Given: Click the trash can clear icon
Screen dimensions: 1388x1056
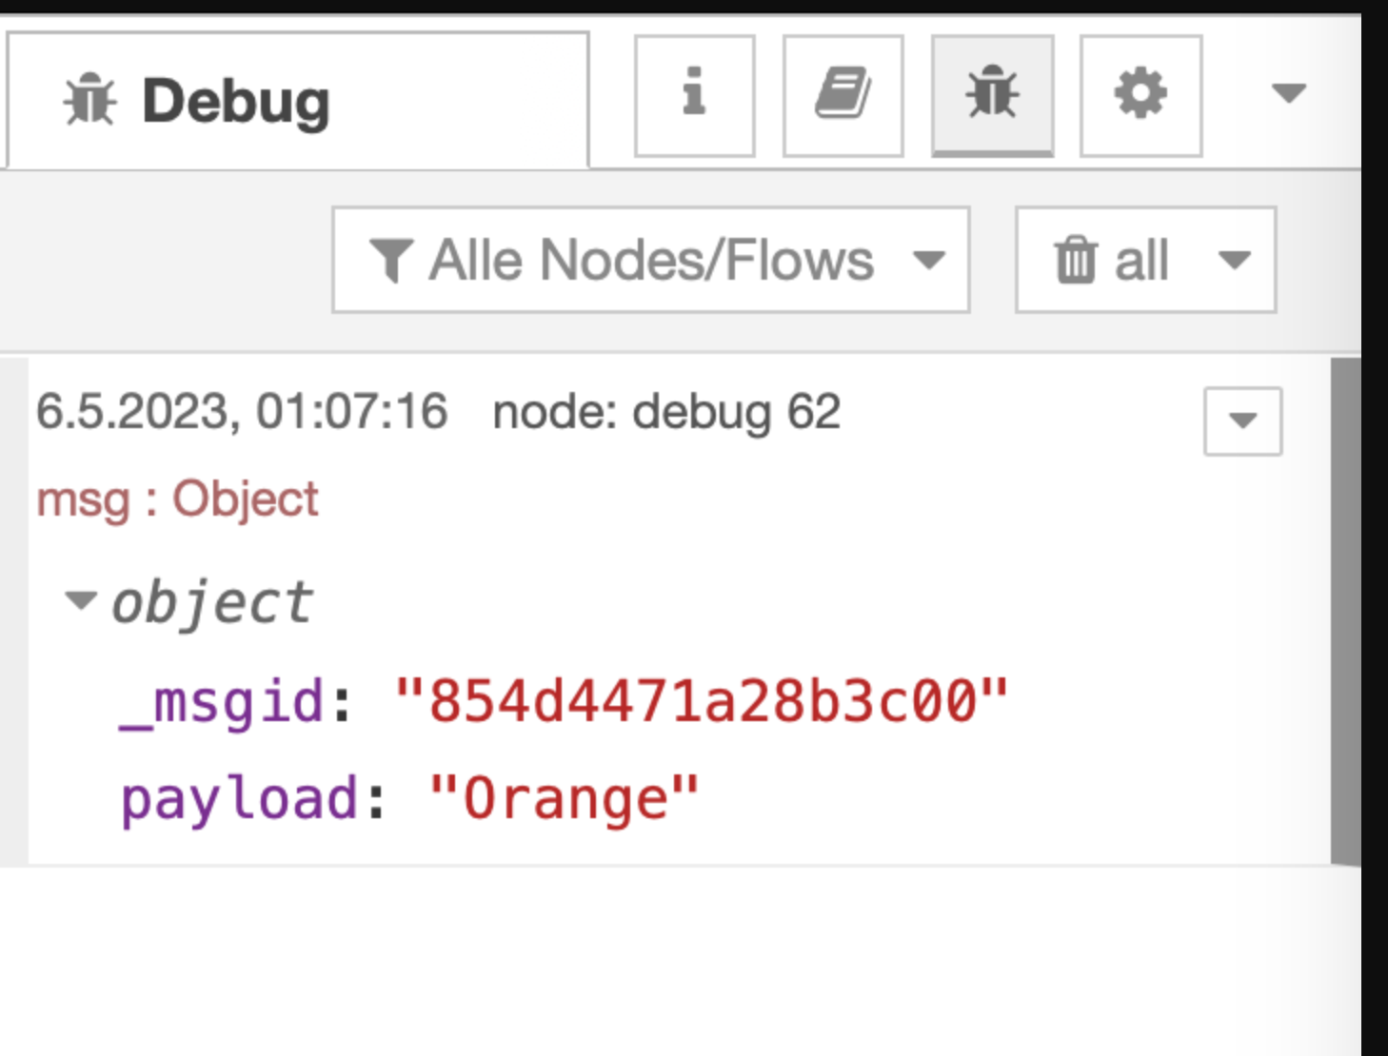Looking at the screenshot, I should (1076, 260).
